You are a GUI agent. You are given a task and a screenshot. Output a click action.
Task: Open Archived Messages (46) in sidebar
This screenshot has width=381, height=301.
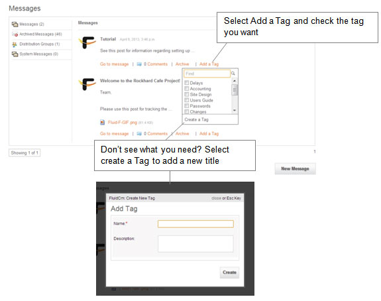tap(41, 34)
